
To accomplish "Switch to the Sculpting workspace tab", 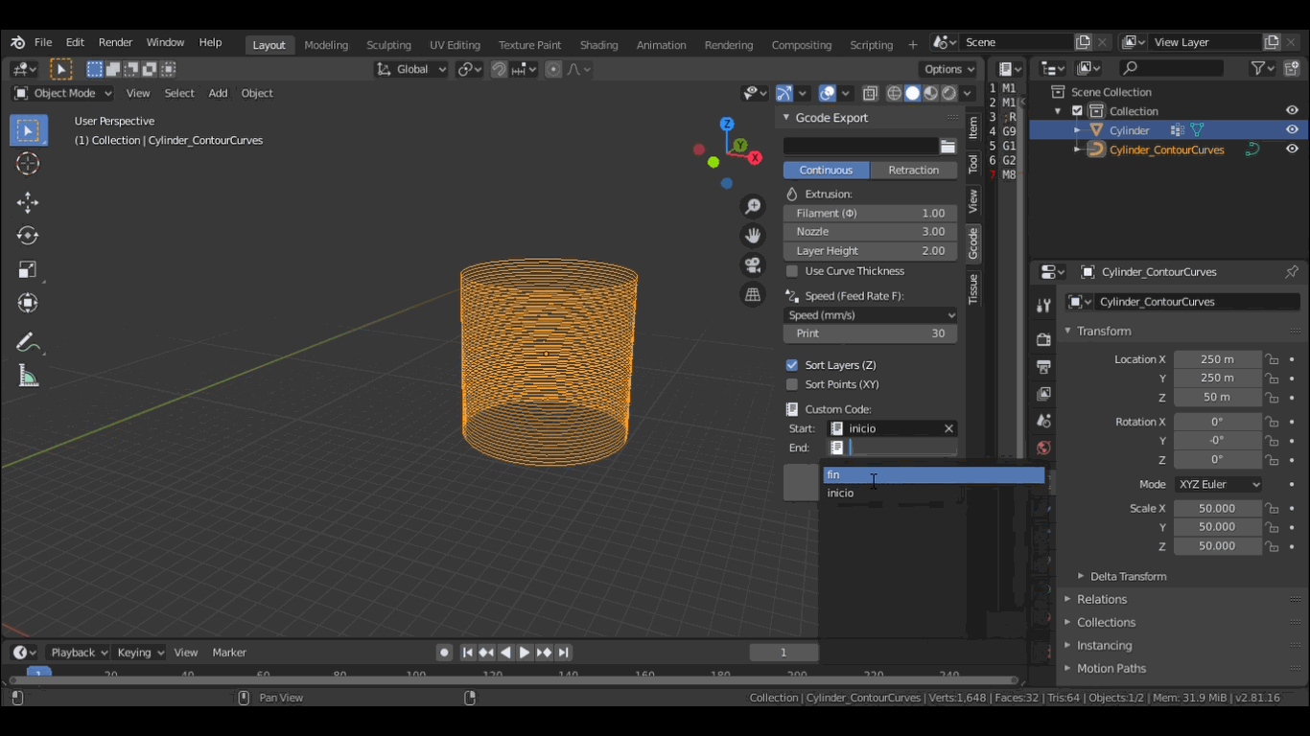I will [x=388, y=45].
